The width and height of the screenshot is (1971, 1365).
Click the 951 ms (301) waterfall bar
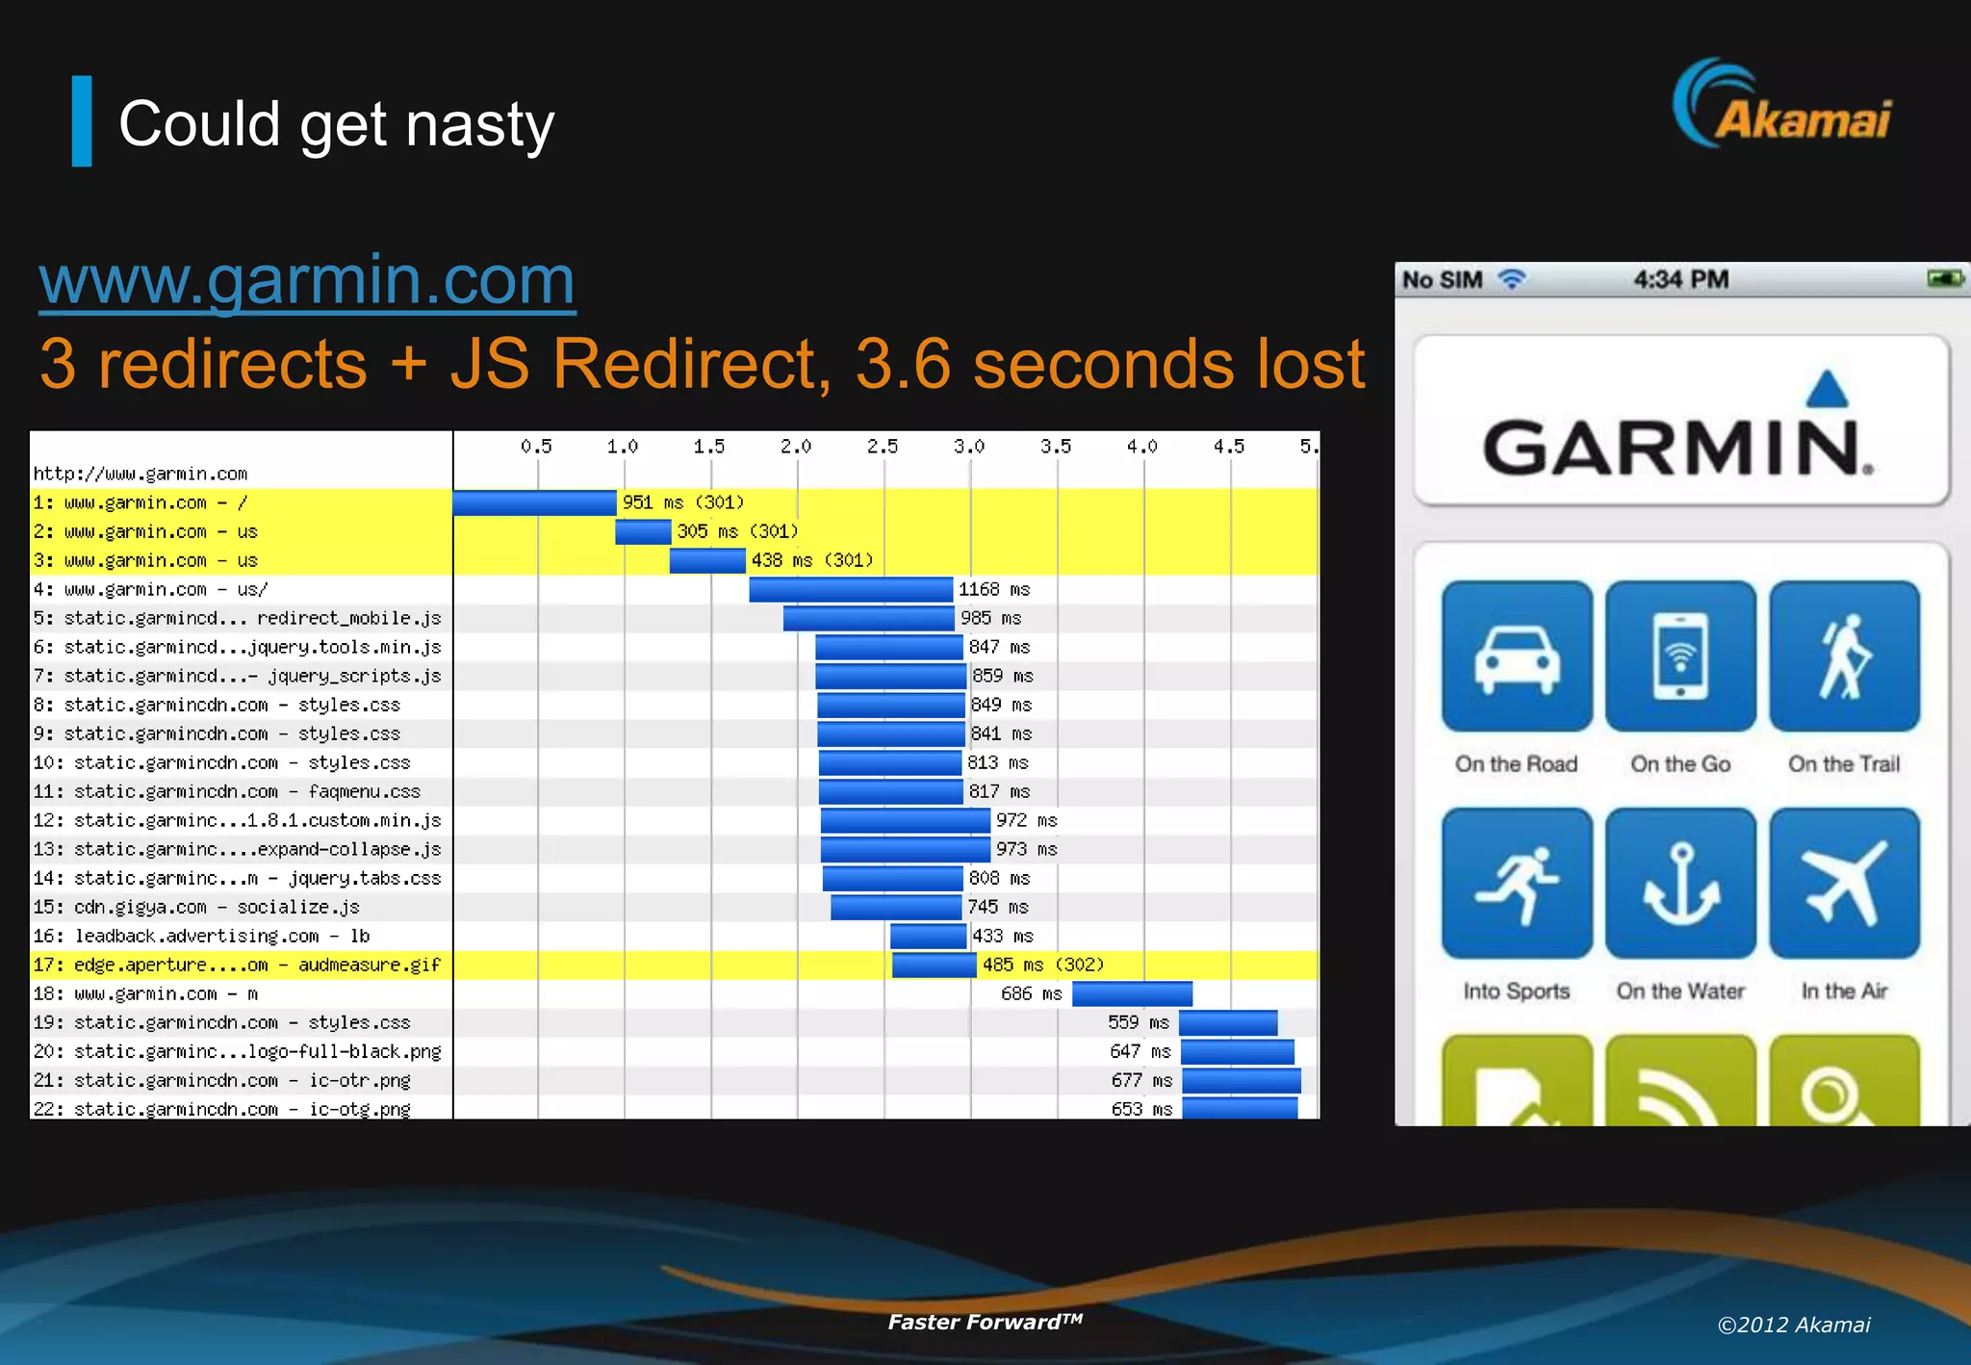(x=534, y=502)
